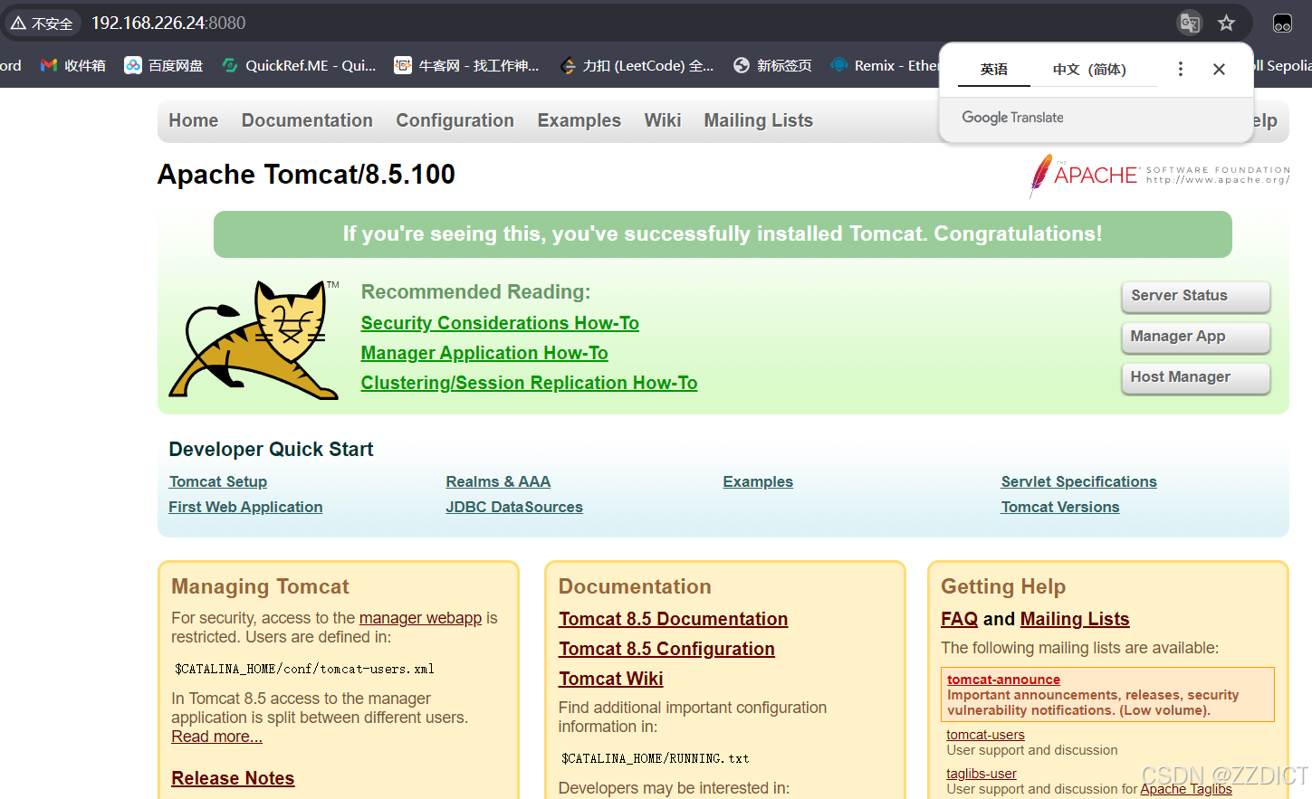The height and width of the screenshot is (799, 1312).
Task: Open Wiki in the navigation bar
Action: 663,120
